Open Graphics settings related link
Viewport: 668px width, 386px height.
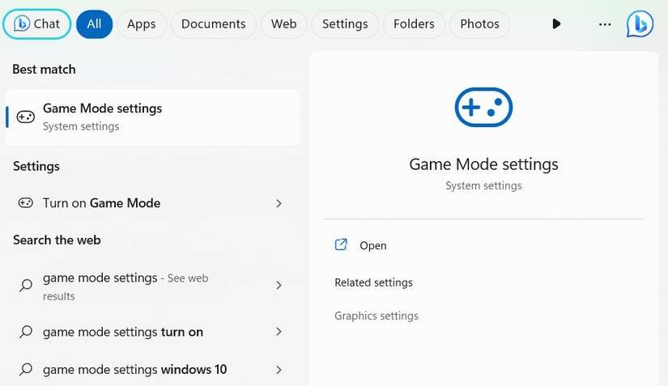[377, 316]
